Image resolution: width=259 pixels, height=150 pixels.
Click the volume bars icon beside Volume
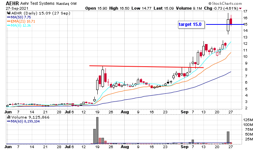coord(9,117)
